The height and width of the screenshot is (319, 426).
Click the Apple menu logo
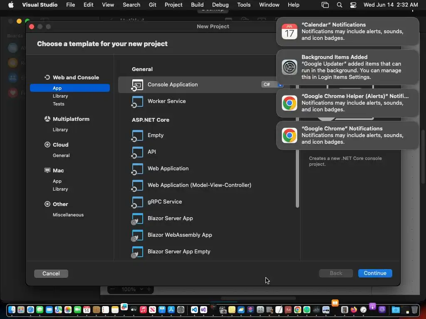(x=11, y=5)
